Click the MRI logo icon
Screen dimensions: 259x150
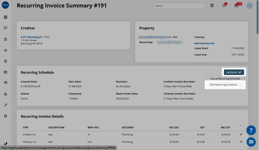point(5,5)
